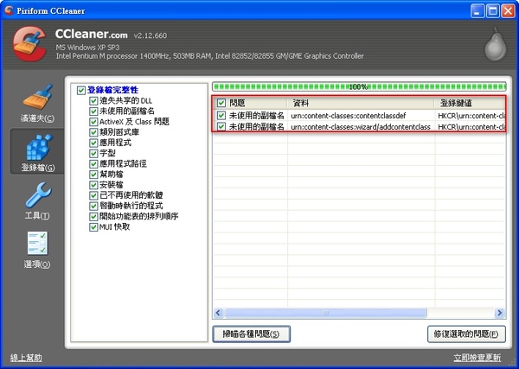The height and width of the screenshot is (369, 519).
Task: Uncheck the wizard/addcontentclass result row checkbox
Action: pos(221,127)
